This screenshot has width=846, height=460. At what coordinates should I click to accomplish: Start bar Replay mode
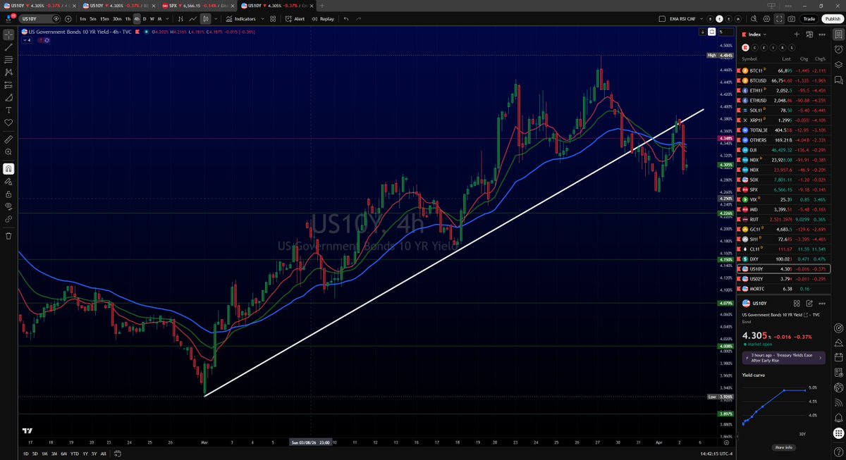click(323, 19)
